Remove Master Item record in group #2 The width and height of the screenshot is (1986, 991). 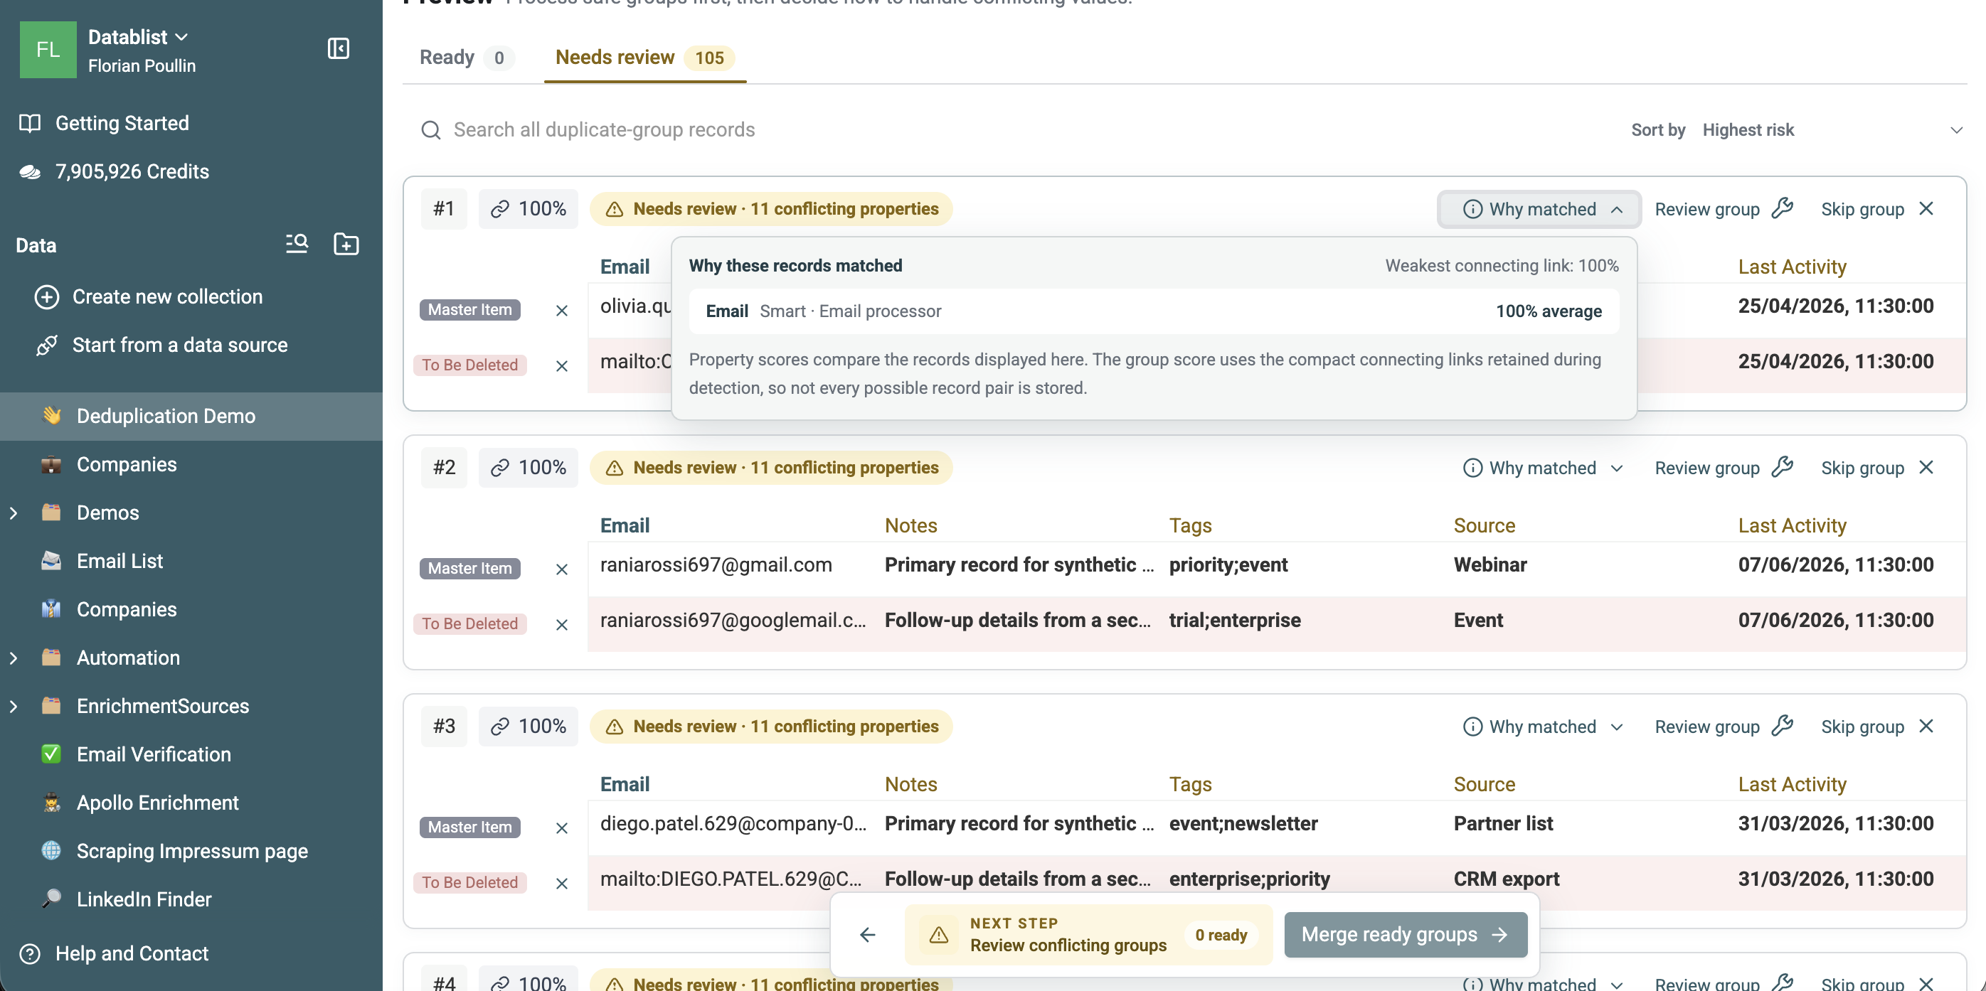(x=561, y=569)
